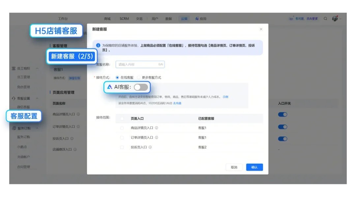This screenshot has height=197, width=356.
Task: Show info tooltip for dialog 订单详情页入口
Action: 157,137
